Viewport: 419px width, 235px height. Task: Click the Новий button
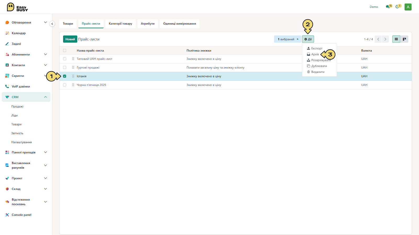pos(70,39)
